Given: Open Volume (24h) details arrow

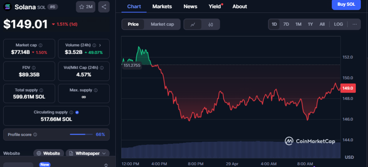Looking at the screenshot, I should tap(100, 45).
